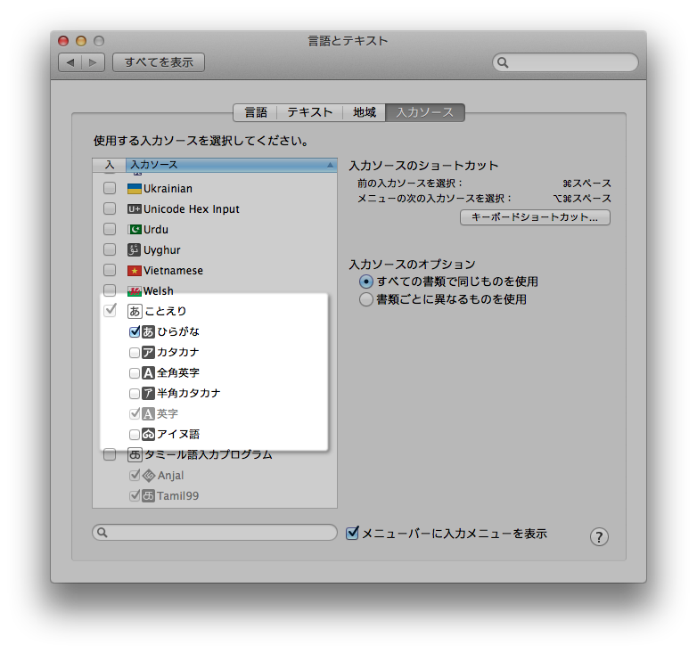This screenshot has width=697, height=653.
Task: Switch to the 地域 tab
Action: 365,112
